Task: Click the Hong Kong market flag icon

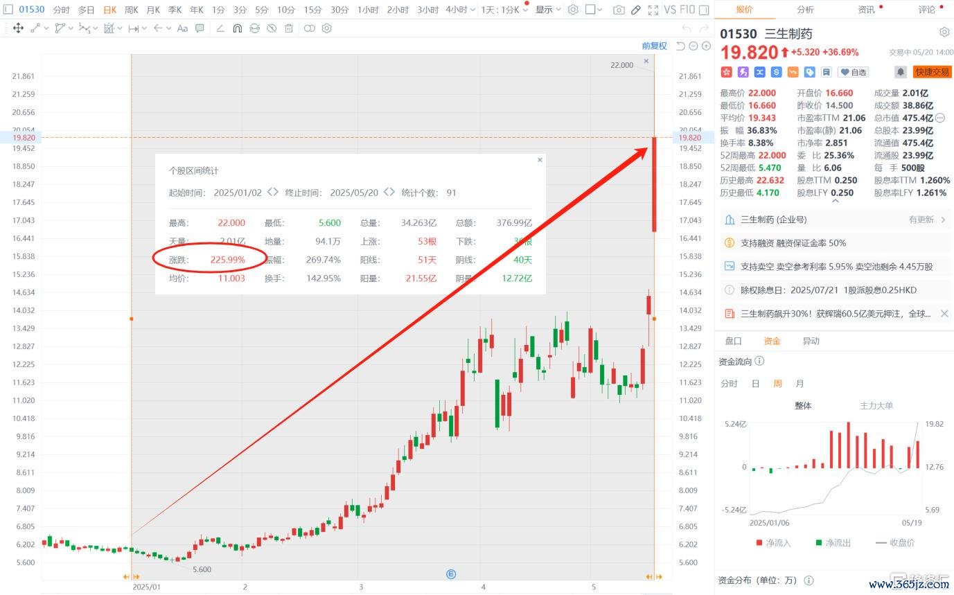Action: coord(727,71)
